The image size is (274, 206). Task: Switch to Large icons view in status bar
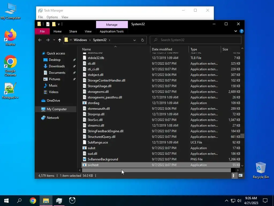(x=241, y=175)
